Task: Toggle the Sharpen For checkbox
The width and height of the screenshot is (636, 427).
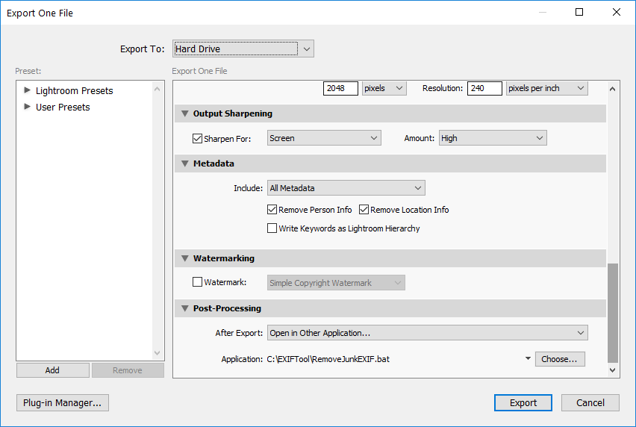Action: [x=197, y=139]
